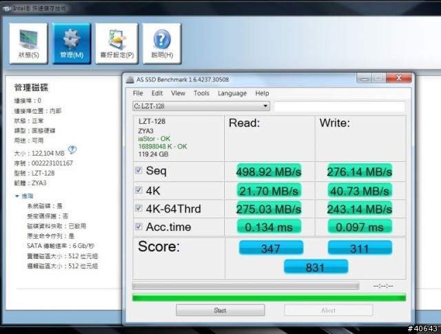Click the help icon beside disk size

pyautogui.click(x=72, y=149)
